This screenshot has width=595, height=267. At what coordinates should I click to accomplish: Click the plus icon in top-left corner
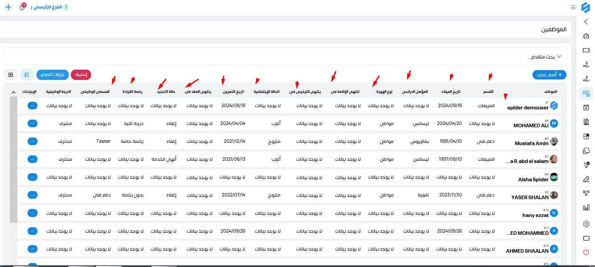[8, 8]
